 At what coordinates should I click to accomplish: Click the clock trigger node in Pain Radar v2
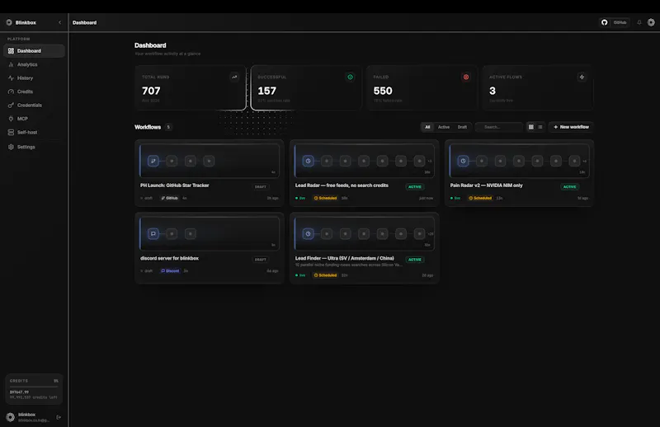pos(463,161)
